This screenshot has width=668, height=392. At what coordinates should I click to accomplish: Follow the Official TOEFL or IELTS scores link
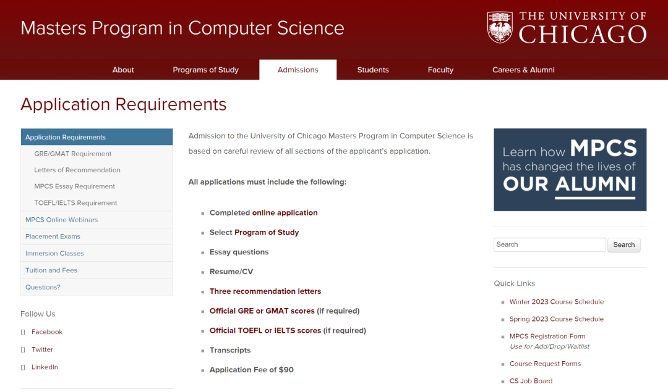265,330
